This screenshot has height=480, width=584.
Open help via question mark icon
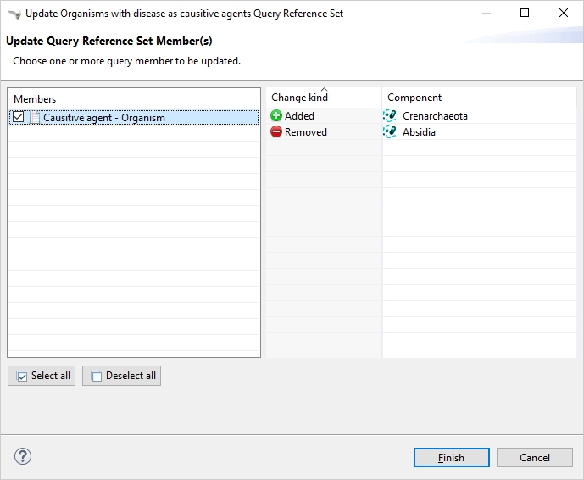(23, 457)
